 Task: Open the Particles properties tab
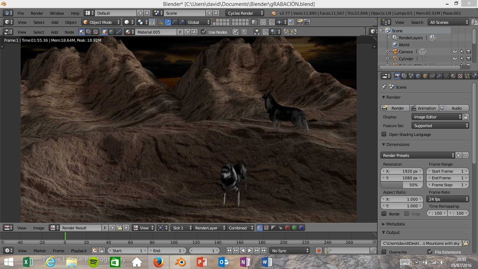tap(467, 76)
